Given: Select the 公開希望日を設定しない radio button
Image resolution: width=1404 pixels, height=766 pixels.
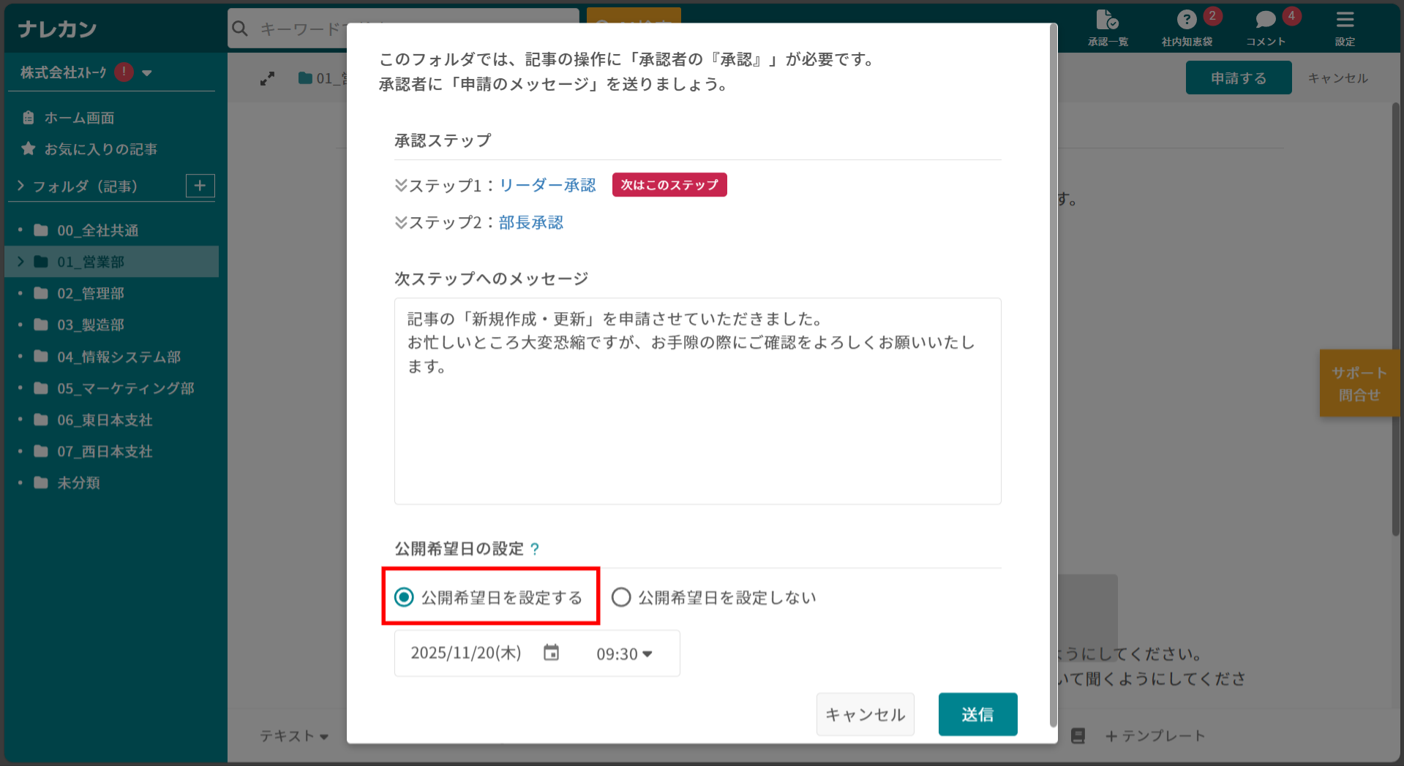Looking at the screenshot, I should 621,597.
